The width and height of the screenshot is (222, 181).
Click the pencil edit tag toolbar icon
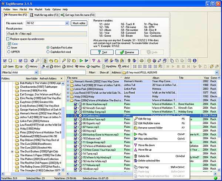tap(64, 61)
